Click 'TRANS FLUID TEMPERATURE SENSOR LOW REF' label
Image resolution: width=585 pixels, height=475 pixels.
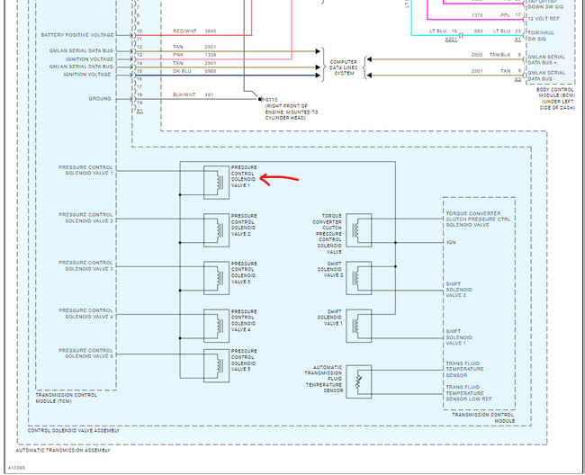tap(469, 393)
